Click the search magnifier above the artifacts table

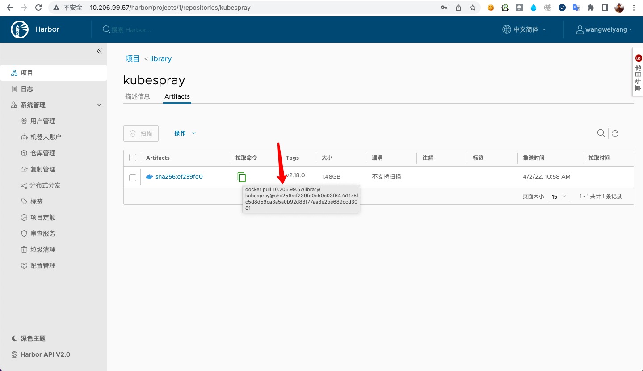tap(601, 133)
